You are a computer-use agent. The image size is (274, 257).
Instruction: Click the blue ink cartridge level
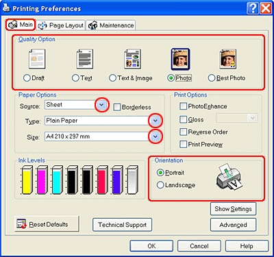tap(117, 180)
